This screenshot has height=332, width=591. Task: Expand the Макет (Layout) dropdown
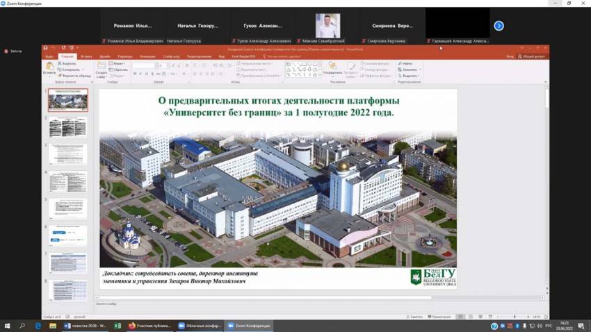(x=118, y=64)
